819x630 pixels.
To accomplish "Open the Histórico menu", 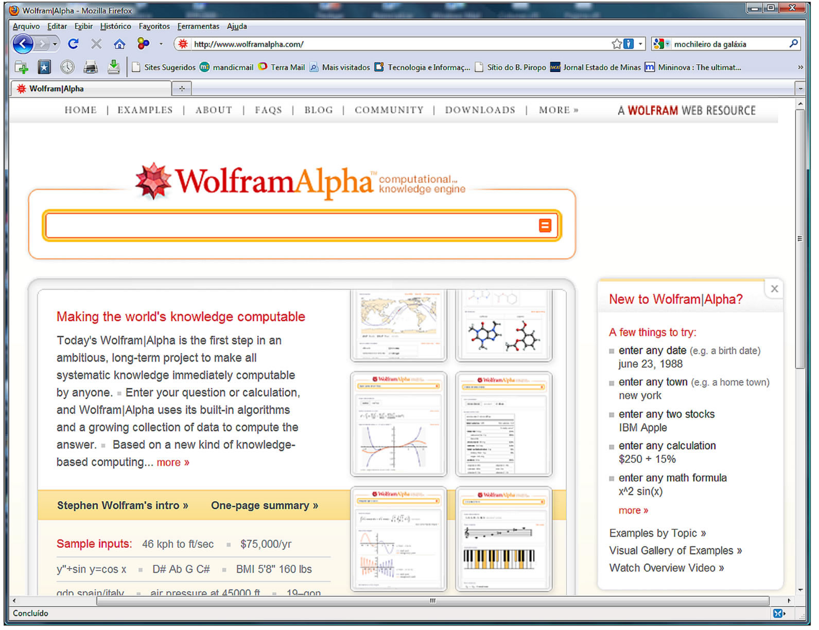I will tap(115, 26).
